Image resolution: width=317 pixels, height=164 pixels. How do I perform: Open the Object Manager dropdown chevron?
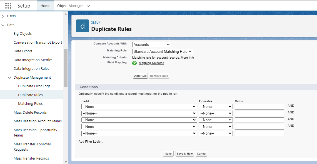tap(88, 6)
